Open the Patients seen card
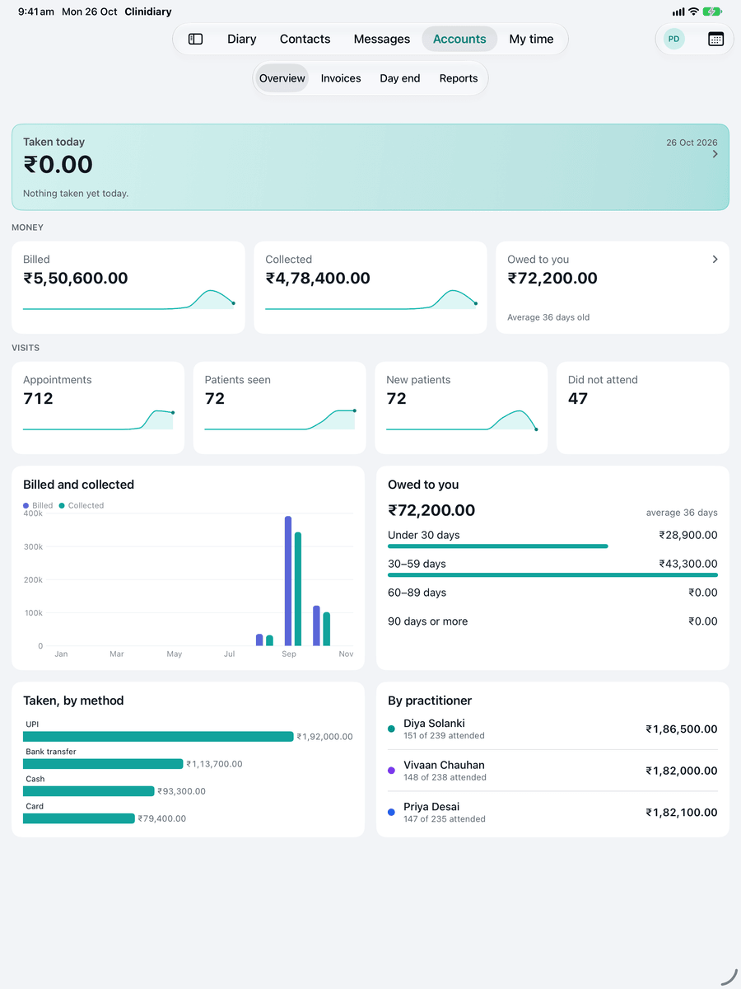This screenshot has height=989, width=741. pos(280,408)
